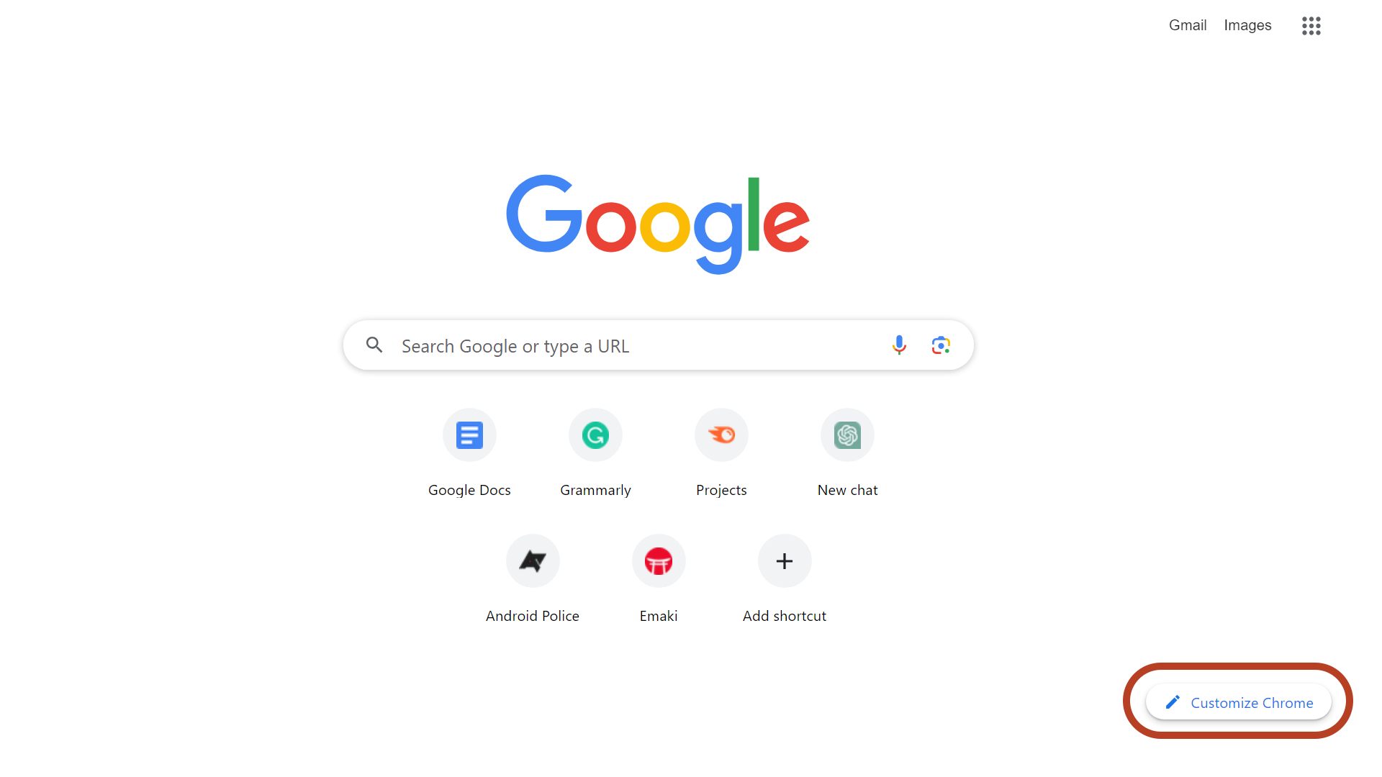Toggle Customize Chrome panel open
Screen dimensions: 1382x777
tap(1237, 702)
